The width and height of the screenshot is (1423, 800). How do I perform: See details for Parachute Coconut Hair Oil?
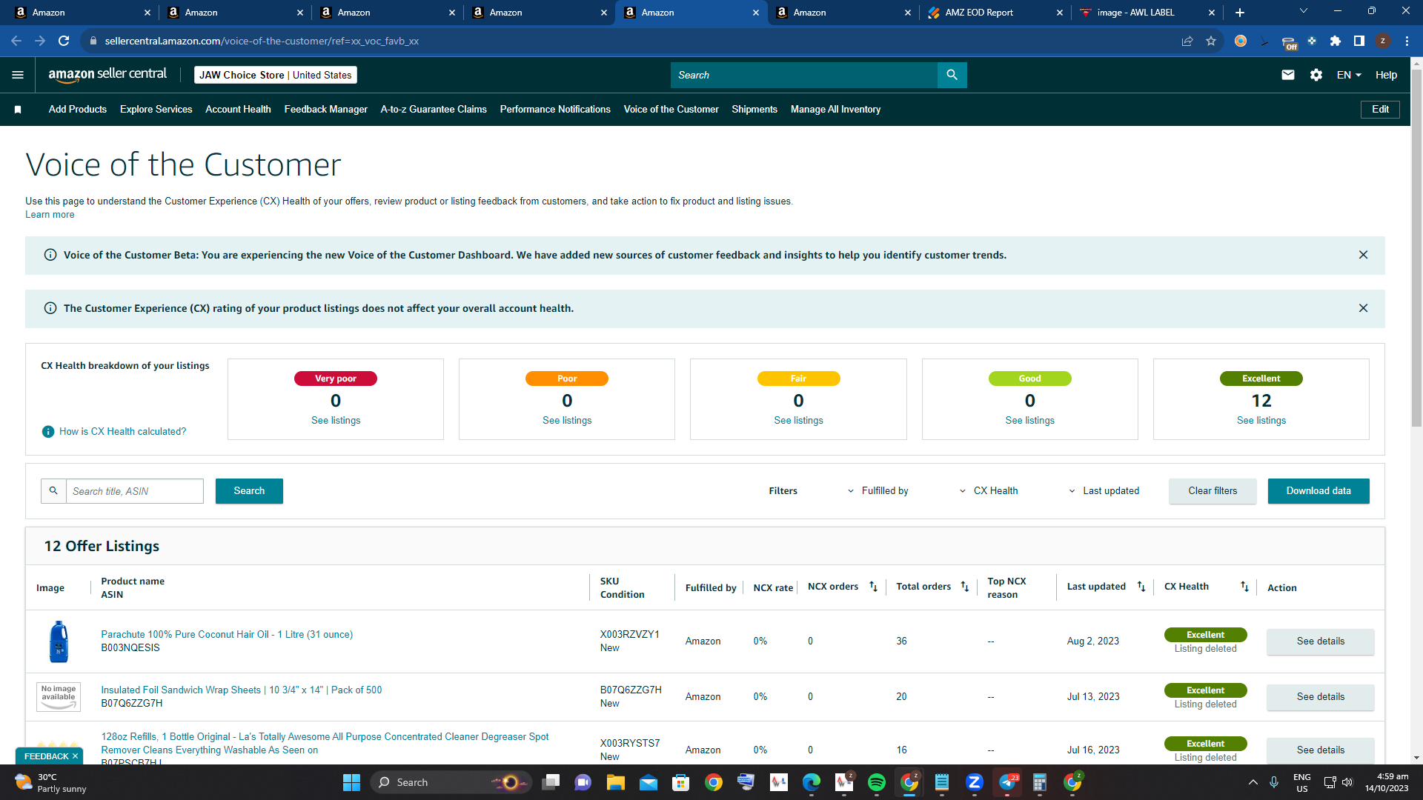coord(1320,641)
